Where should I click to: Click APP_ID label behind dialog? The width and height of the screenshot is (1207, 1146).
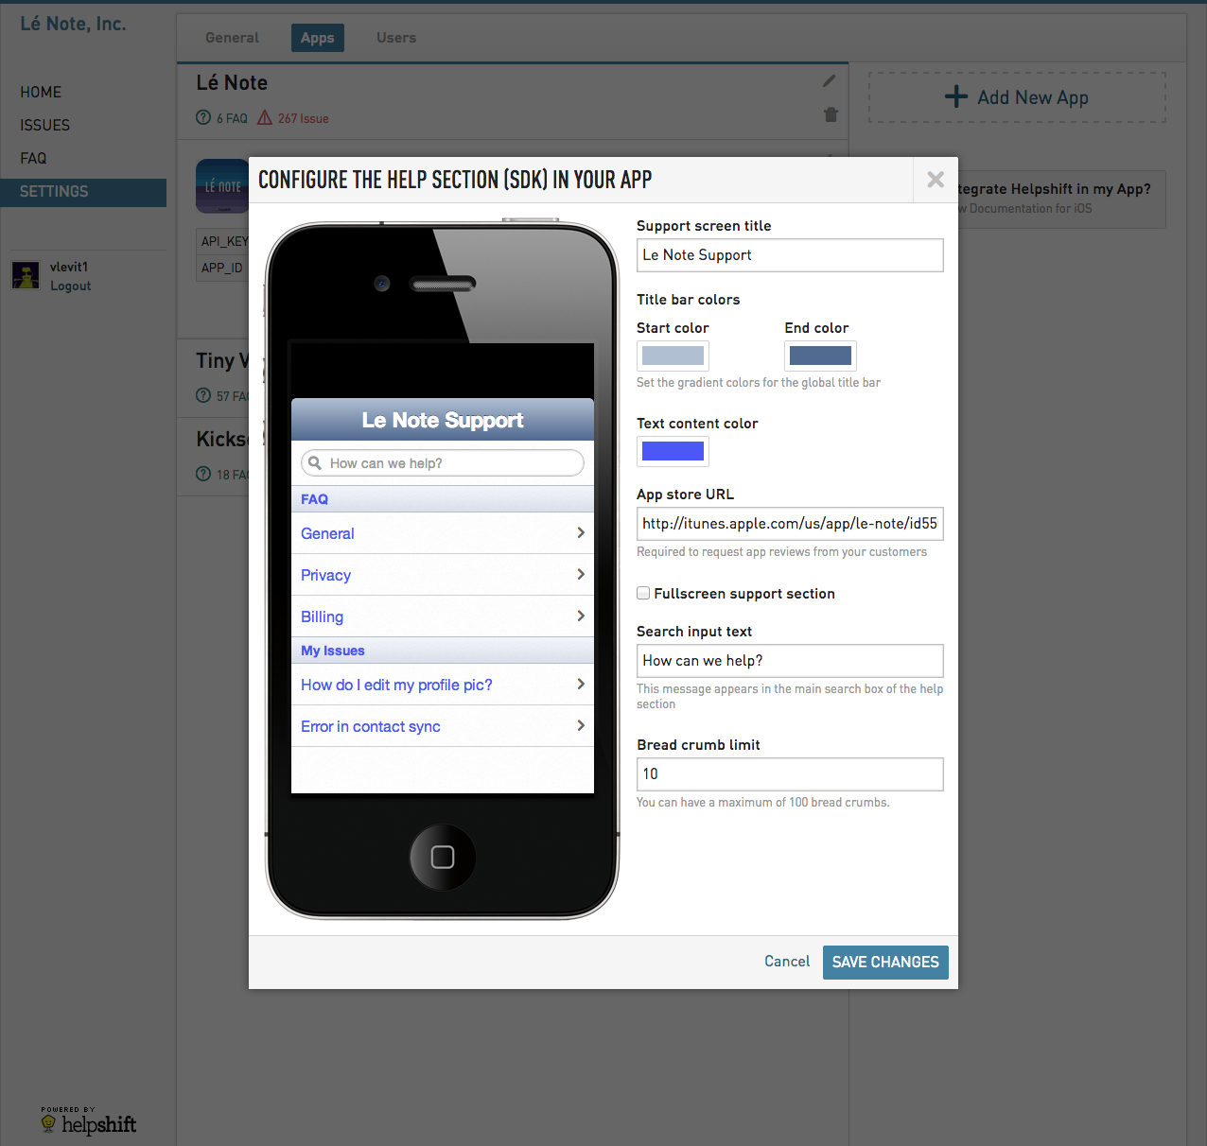[x=222, y=268]
